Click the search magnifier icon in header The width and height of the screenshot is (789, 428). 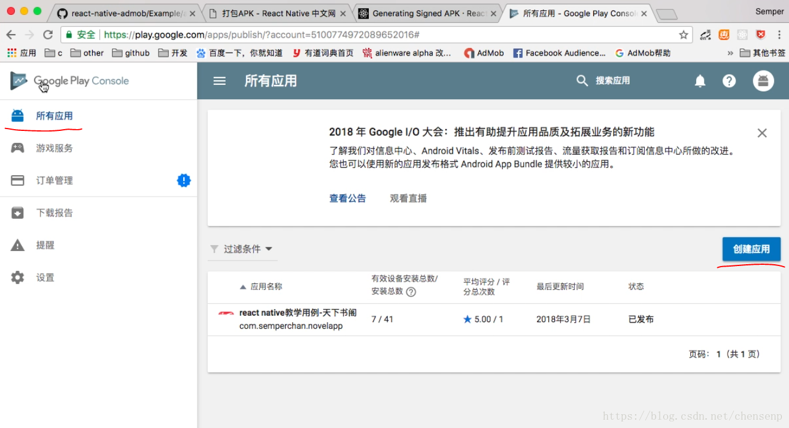(x=582, y=81)
